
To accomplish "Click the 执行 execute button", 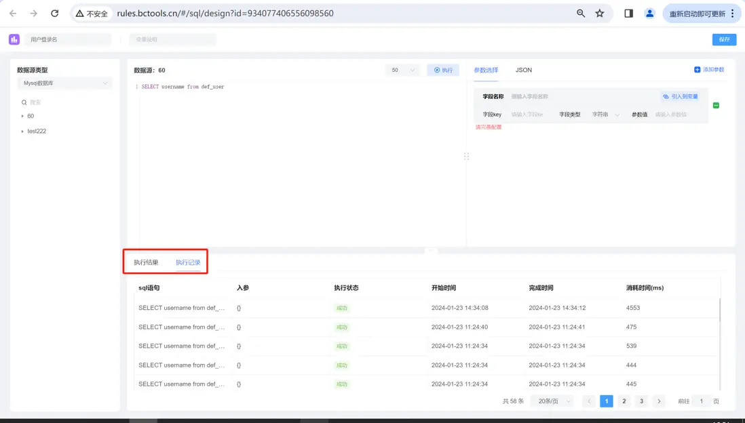I will (443, 70).
